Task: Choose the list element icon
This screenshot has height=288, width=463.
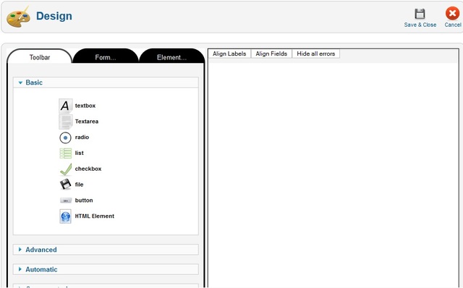Action: point(66,153)
